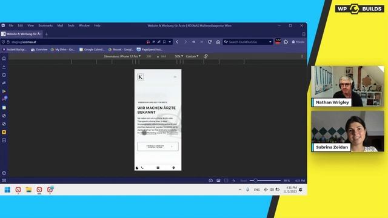Open the My Drive bookmark
This screenshot has width=388, height=218.
(x=62, y=50)
